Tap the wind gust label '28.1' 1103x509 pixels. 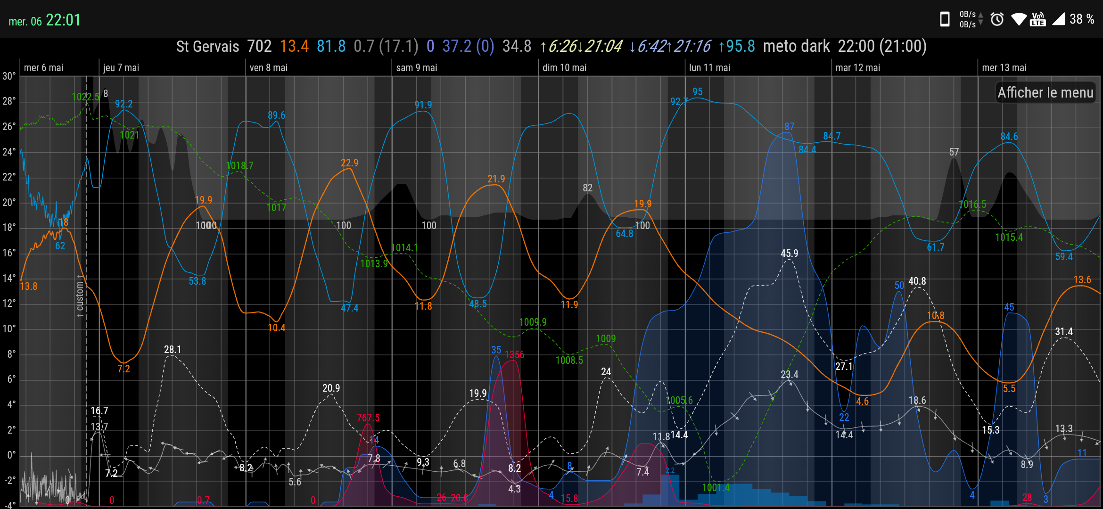click(173, 350)
